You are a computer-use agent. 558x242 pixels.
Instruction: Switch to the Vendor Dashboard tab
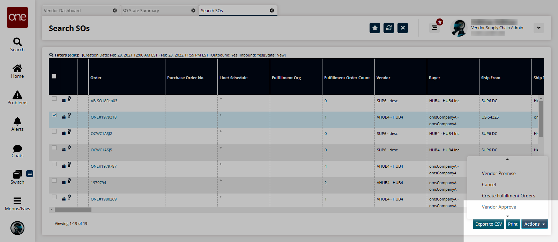pos(77,11)
